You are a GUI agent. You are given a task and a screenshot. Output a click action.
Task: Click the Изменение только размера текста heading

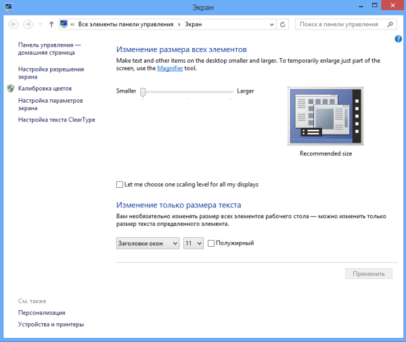[x=179, y=205]
